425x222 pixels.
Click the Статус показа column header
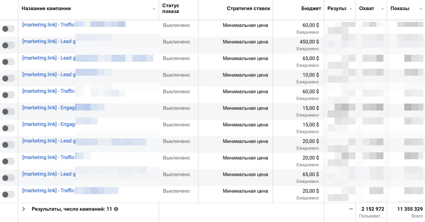170,9
